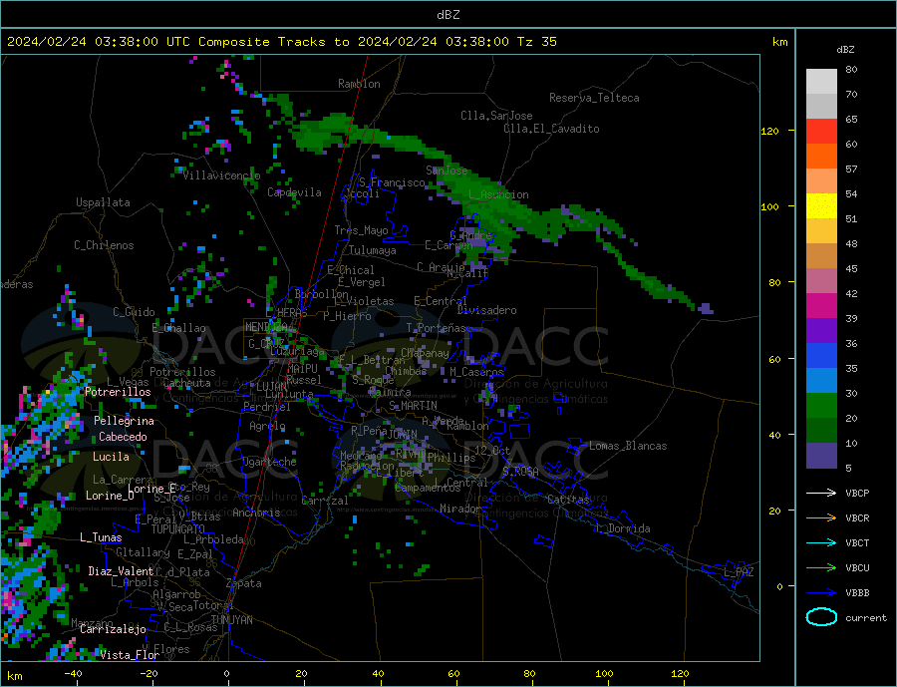Image resolution: width=897 pixels, height=687 pixels.
Task: Click the '-40' tick on the bottom km axis
Action: 73,674
